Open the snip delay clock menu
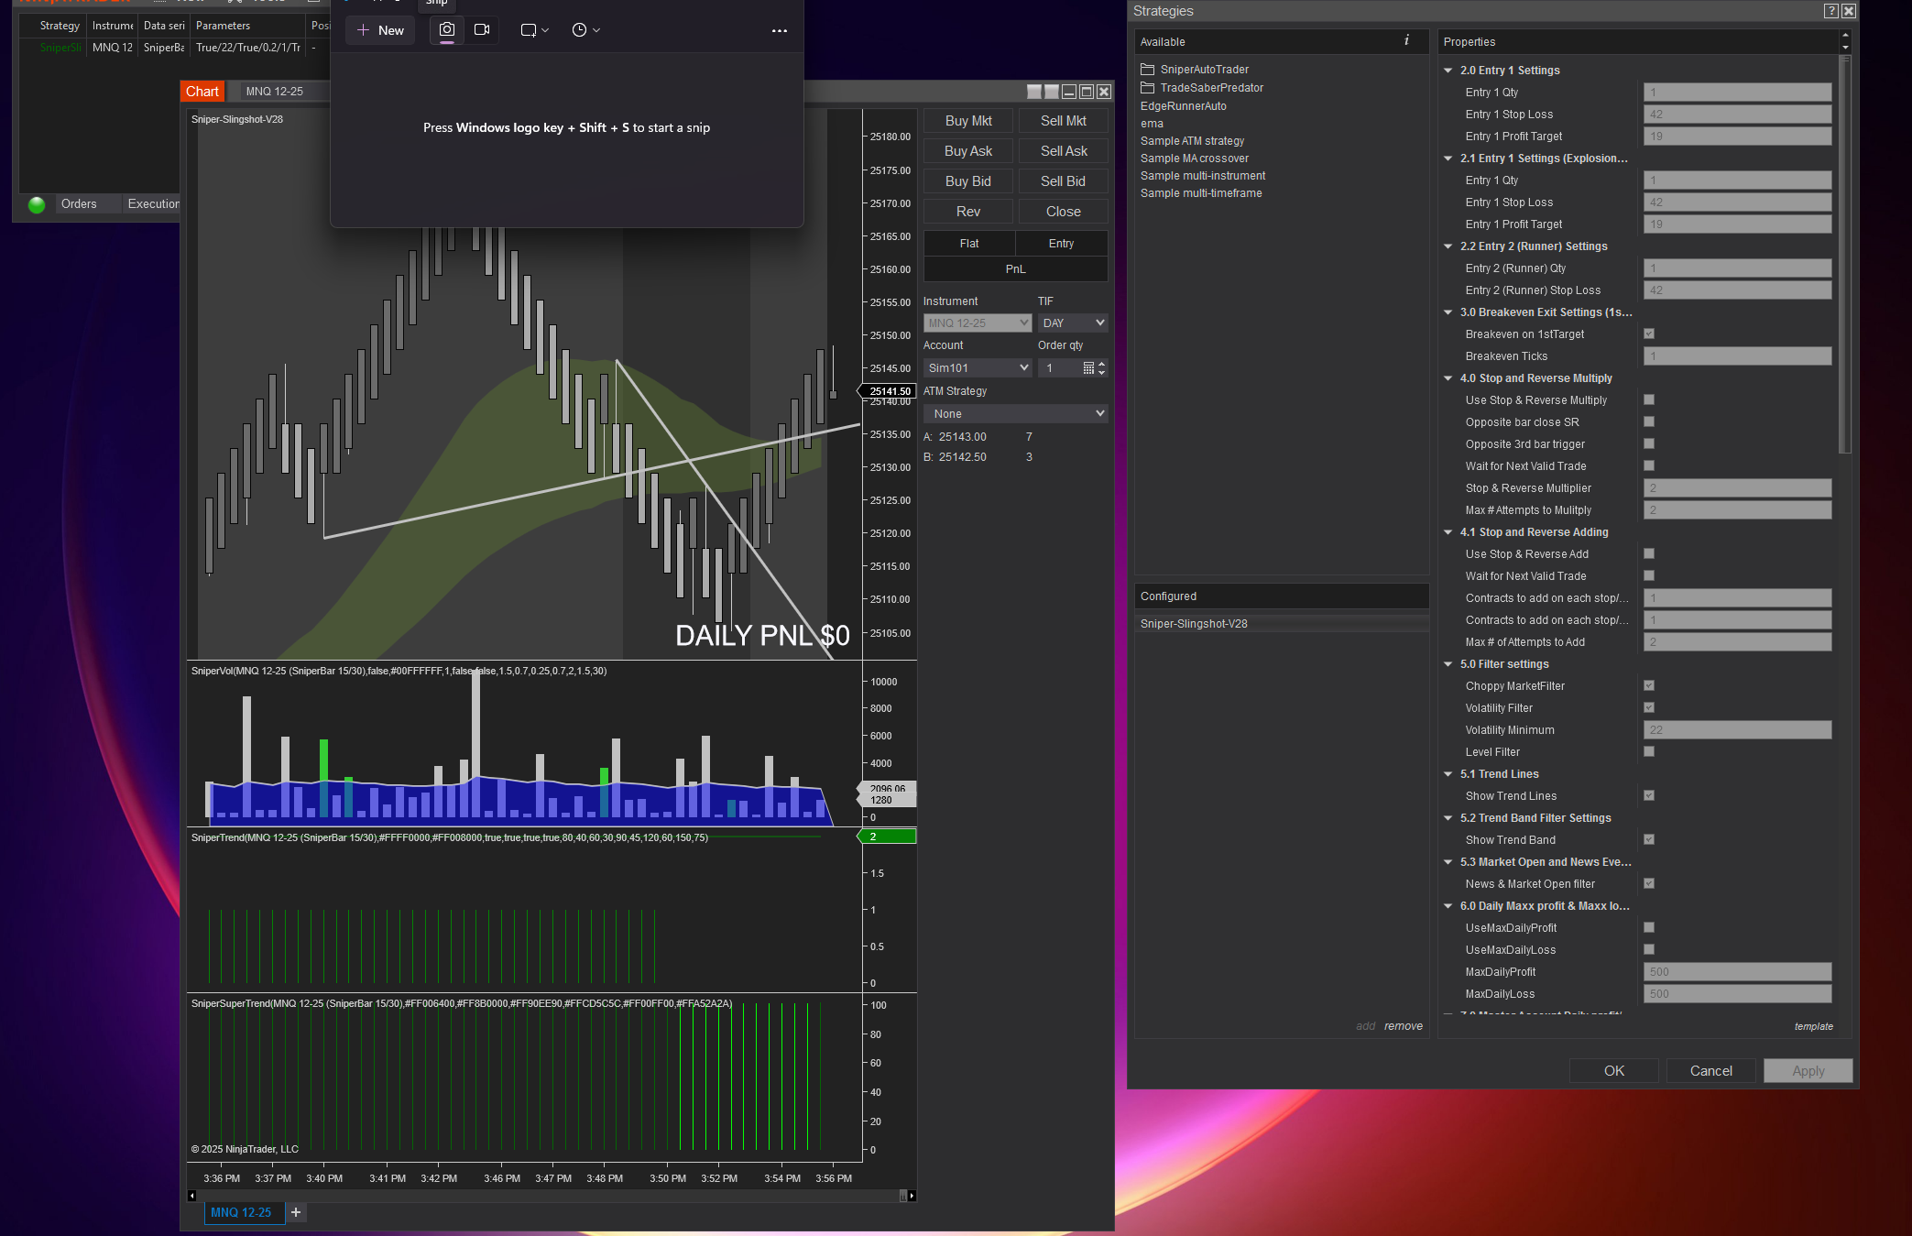This screenshot has width=1912, height=1236. pyautogui.click(x=585, y=30)
